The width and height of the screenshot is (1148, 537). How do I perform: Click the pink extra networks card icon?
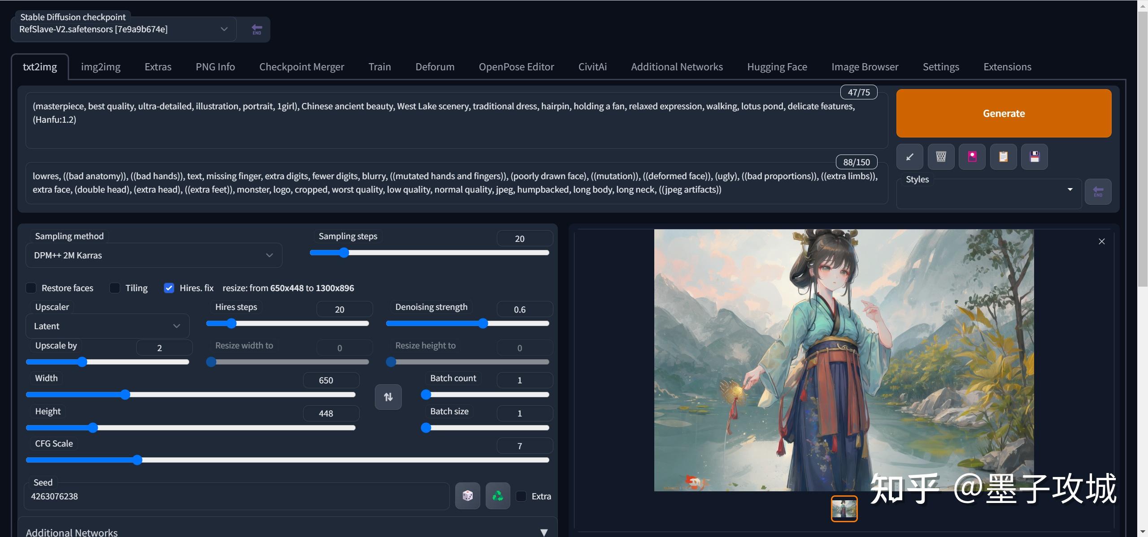(972, 157)
